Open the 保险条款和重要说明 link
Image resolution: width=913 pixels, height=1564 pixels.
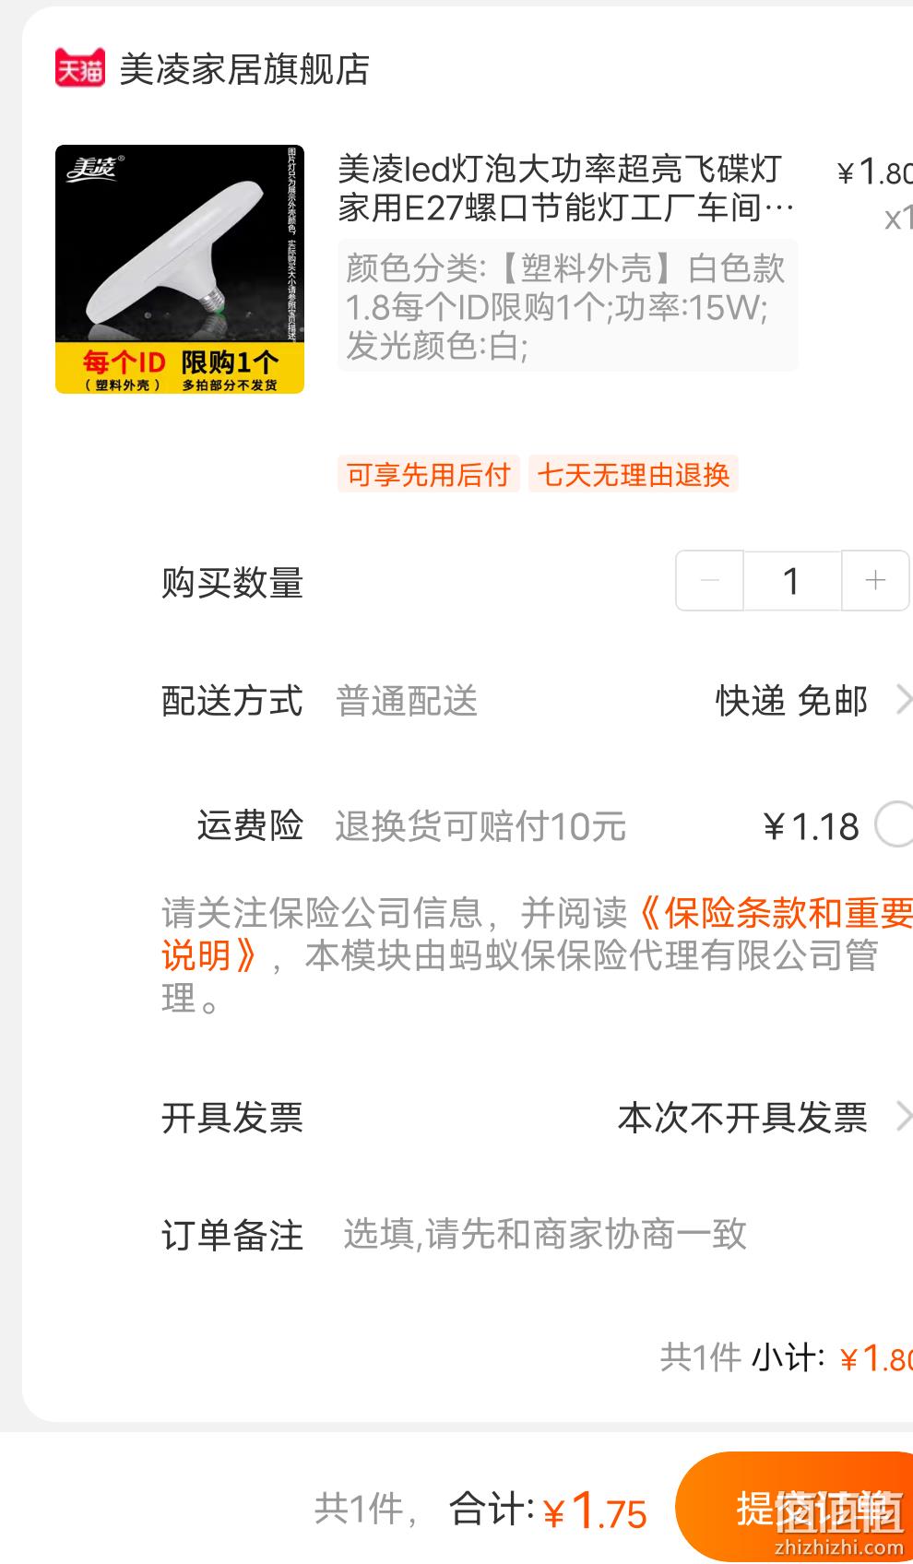coord(537,933)
